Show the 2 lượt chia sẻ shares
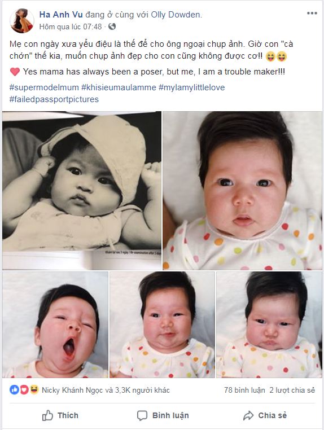The image size is (324, 430). point(292,390)
